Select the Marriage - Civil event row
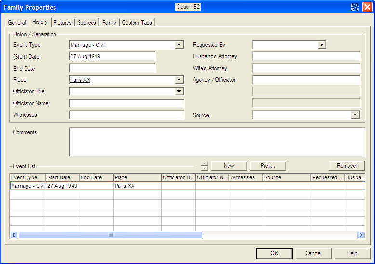Screen dimensions: 375x264 [28, 186]
